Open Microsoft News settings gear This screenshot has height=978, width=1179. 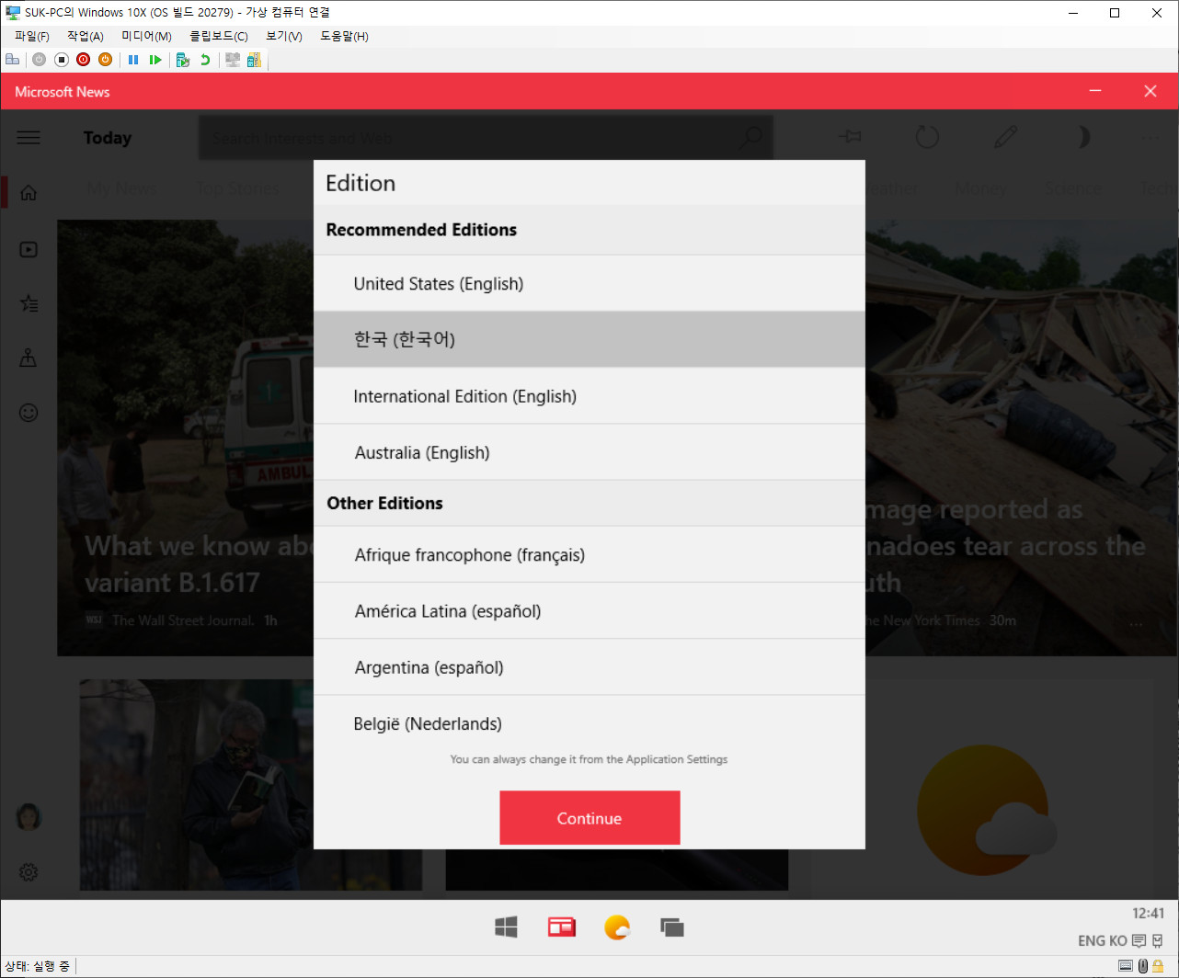point(29,871)
